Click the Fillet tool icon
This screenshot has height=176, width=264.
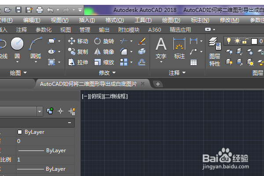(124, 51)
